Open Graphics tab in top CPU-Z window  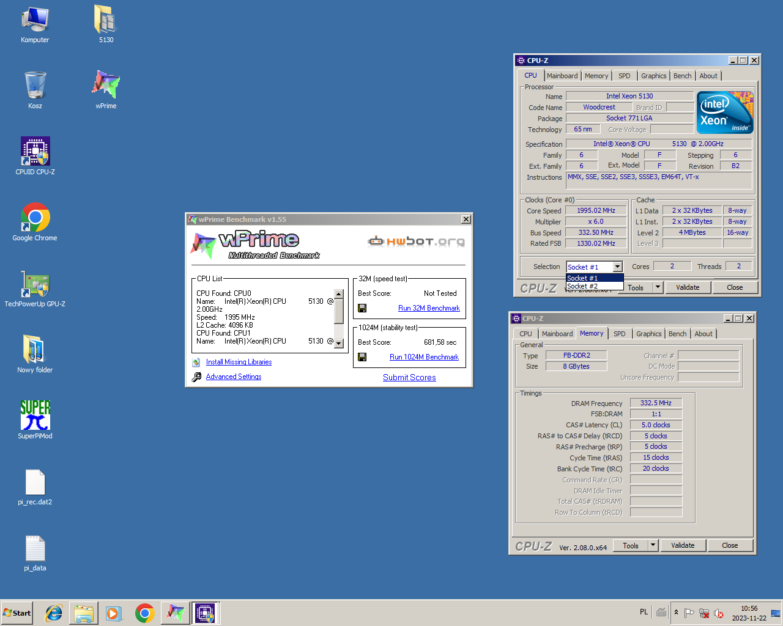[653, 76]
